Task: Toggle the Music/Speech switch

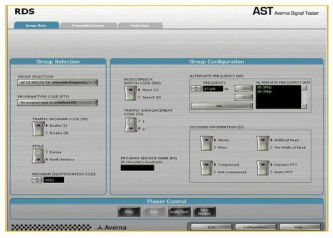Action: [x=131, y=93]
